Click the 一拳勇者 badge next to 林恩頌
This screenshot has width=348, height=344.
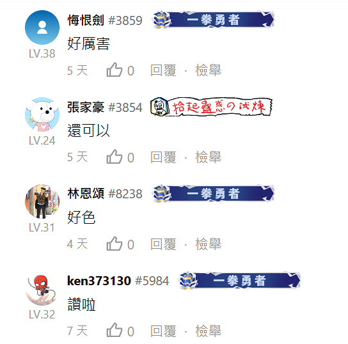pyautogui.click(x=214, y=193)
